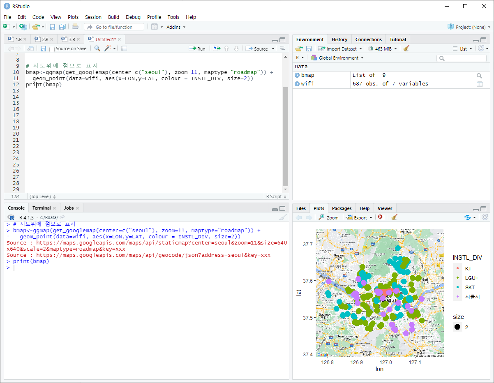The image size is (494, 383).
Task: Save all open documents icon
Action: coord(62,27)
